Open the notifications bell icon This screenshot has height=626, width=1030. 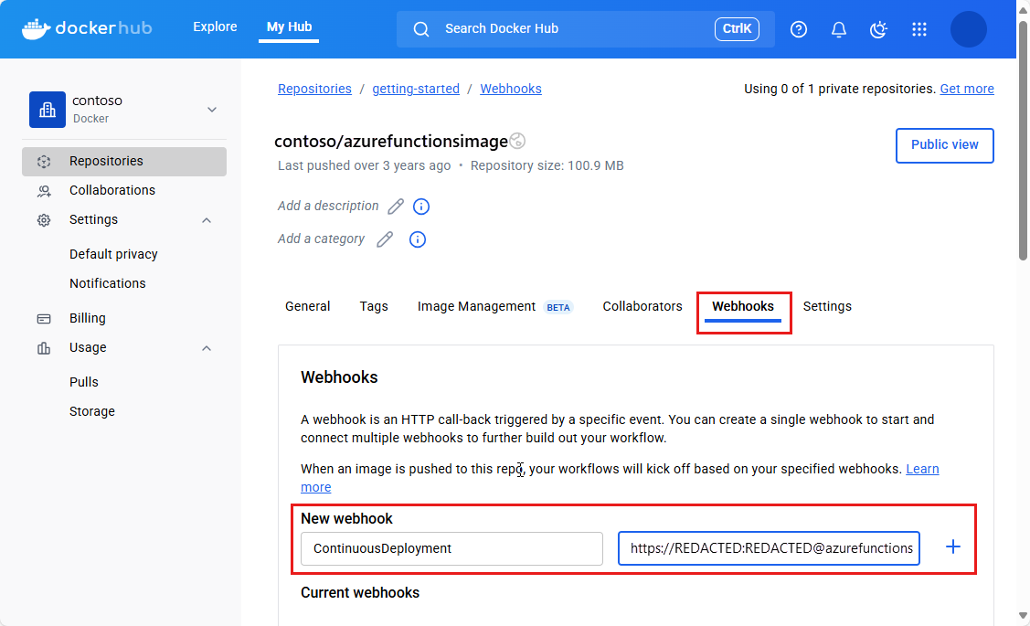[x=838, y=28]
